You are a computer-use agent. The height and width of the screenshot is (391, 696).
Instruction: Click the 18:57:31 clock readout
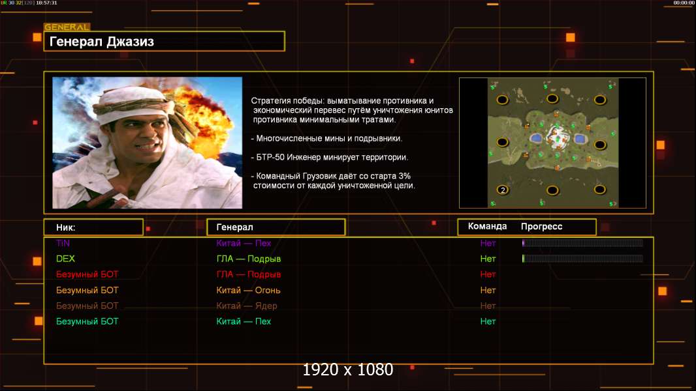point(46,3)
